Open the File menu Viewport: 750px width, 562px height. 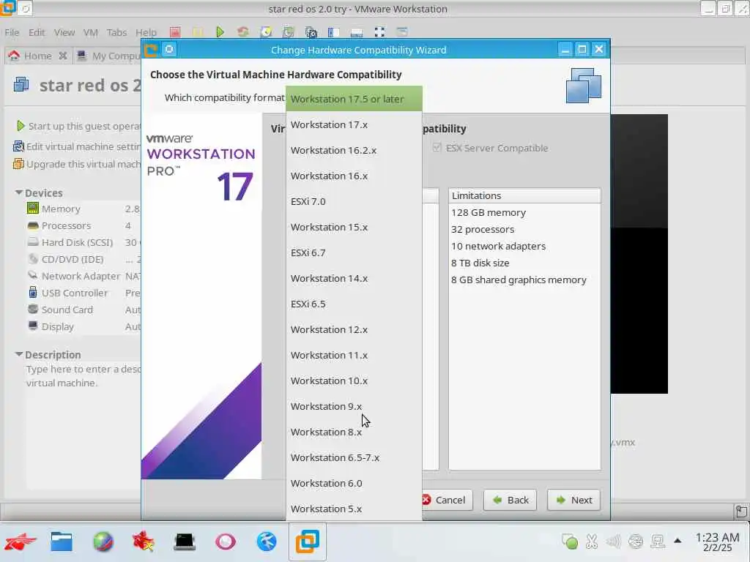12,32
